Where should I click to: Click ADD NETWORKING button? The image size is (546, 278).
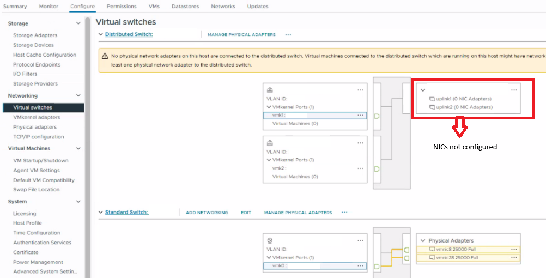(x=207, y=213)
